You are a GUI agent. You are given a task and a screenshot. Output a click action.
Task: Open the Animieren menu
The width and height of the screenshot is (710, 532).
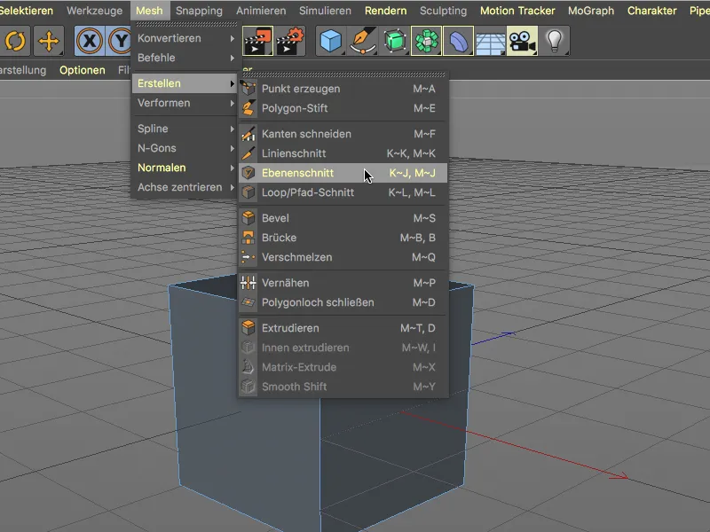coord(261,11)
